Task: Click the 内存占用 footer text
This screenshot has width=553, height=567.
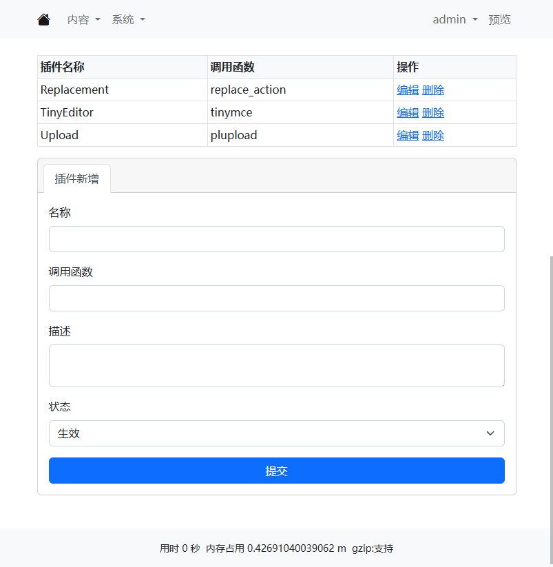Action: 275,548
